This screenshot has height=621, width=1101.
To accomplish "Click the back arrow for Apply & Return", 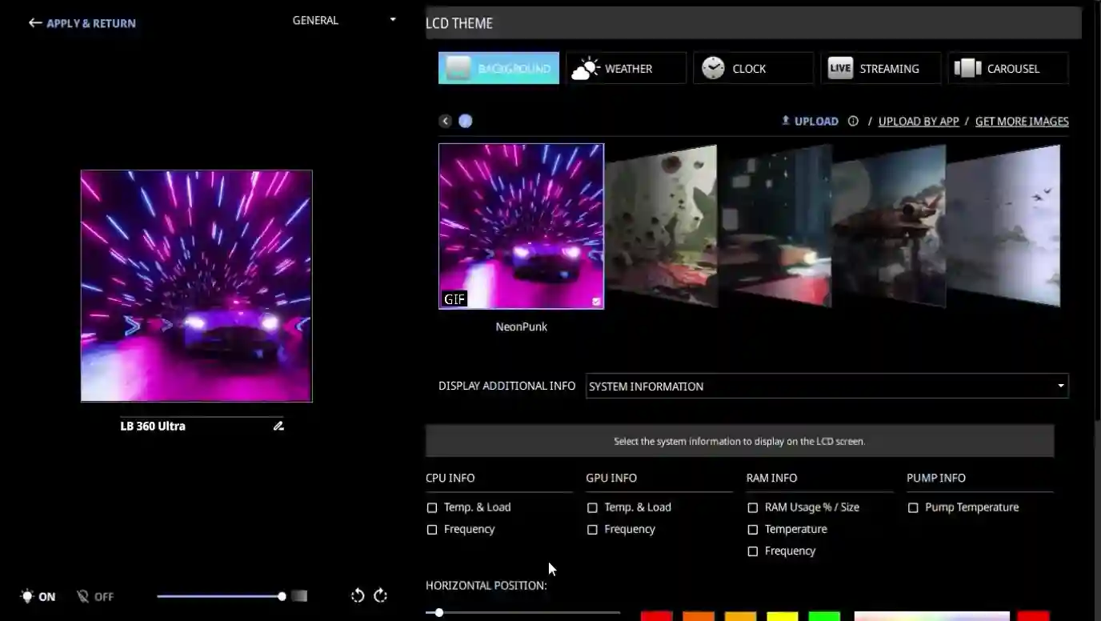I will click(35, 23).
